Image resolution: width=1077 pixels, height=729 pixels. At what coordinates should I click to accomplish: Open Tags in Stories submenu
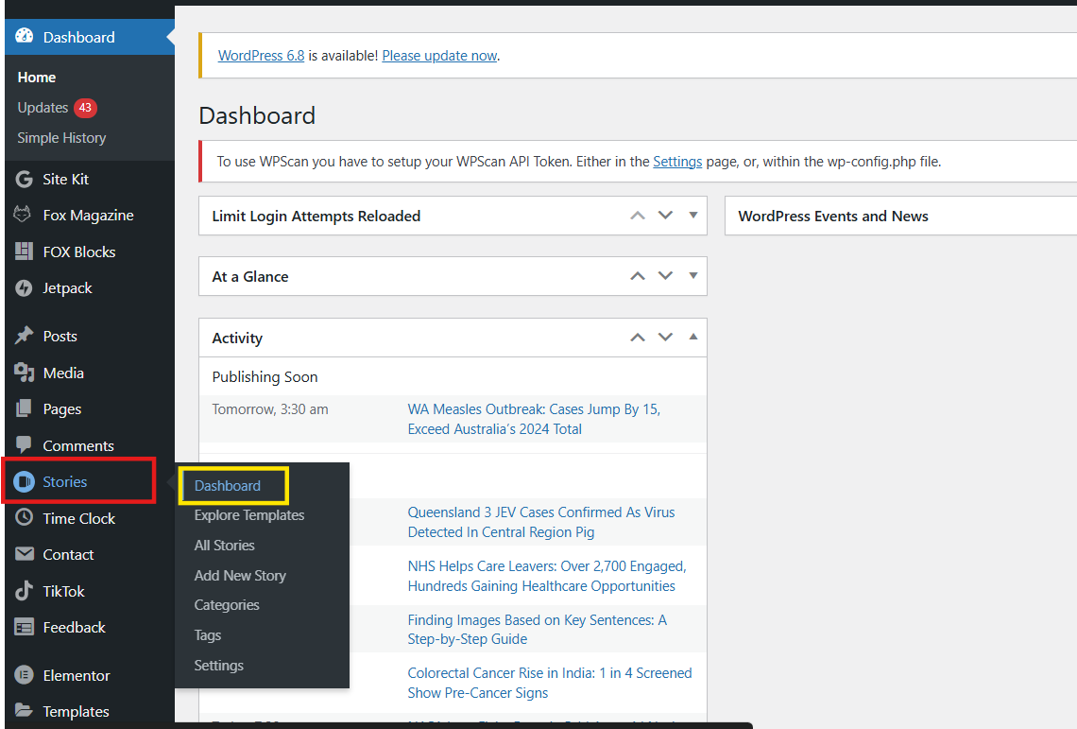pyautogui.click(x=208, y=635)
